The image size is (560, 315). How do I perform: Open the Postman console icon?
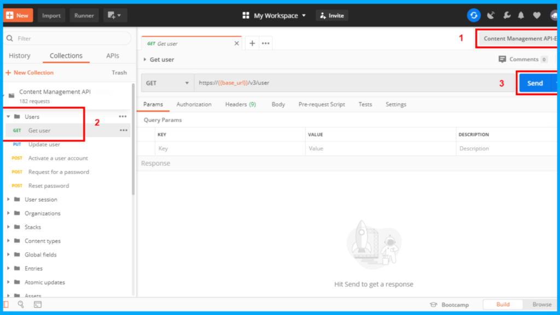tap(38, 305)
